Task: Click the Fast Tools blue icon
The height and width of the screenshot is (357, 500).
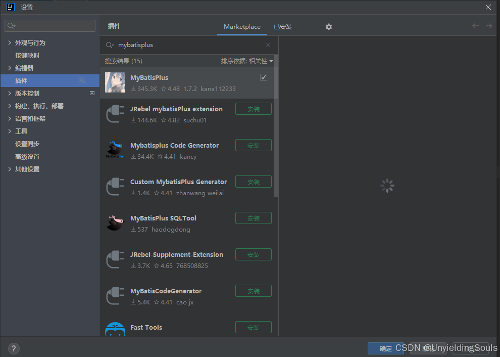Action: [115, 329]
